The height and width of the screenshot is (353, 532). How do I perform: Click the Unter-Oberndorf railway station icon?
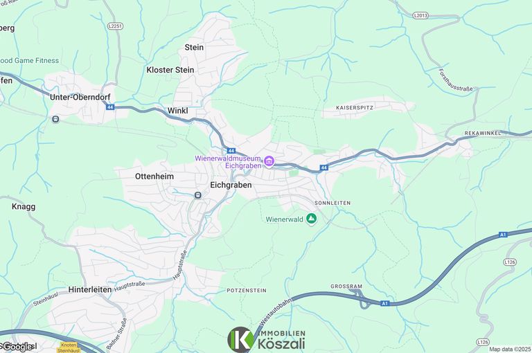pyautogui.click(x=55, y=119)
